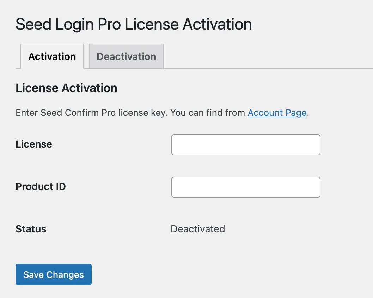
Task: Select the Activation tab
Action: pyautogui.click(x=52, y=56)
